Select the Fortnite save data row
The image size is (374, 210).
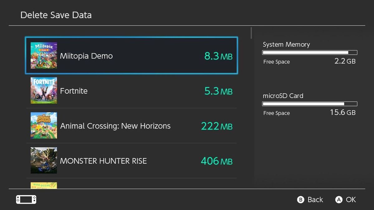(131, 91)
